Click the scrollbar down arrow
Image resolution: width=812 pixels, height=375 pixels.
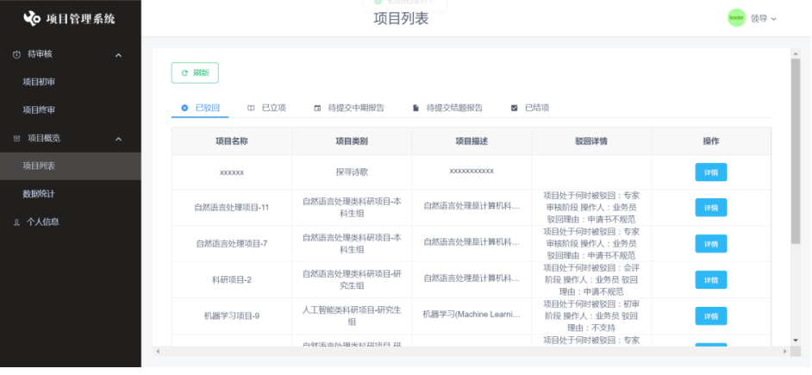click(x=796, y=341)
